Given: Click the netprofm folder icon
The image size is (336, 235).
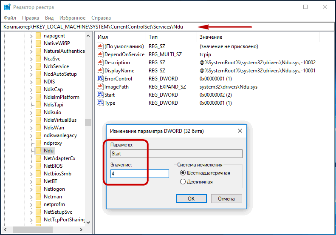Looking at the screenshot, I should coord(38,204).
